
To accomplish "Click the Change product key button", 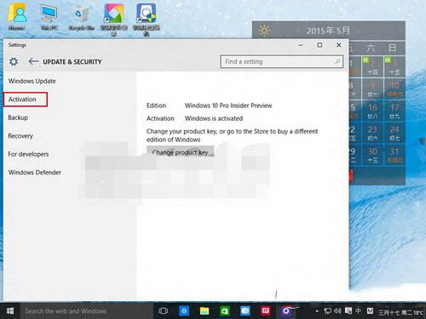I will [x=181, y=152].
